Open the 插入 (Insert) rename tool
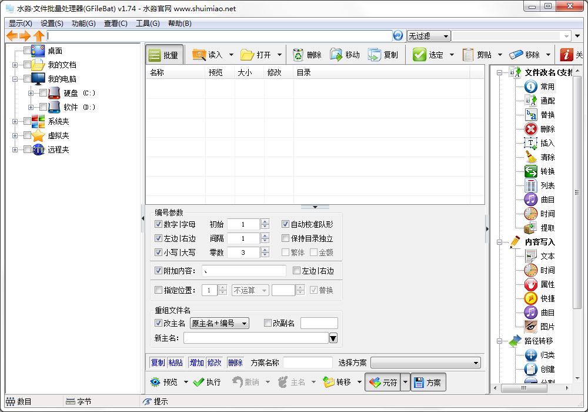This screenshot has width=588, height=412. pos(542,143)
